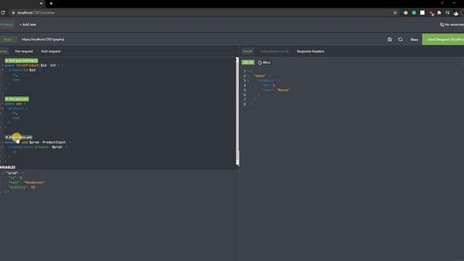This screenshot has height=261, width=464.
Task: Open the browser tab search chevron
Action: [x=442, y=3]
